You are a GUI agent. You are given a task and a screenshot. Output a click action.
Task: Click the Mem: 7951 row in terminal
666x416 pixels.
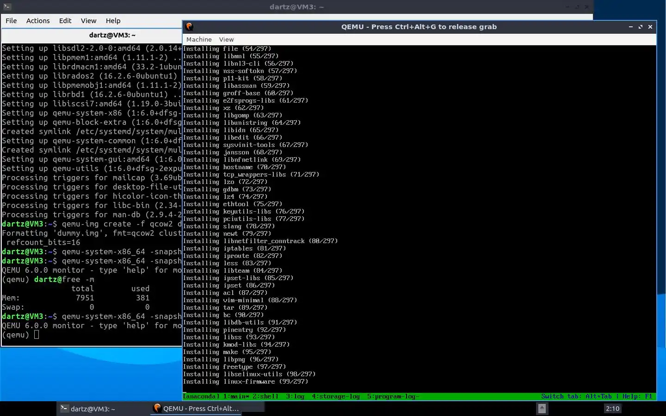pos(76,298)
